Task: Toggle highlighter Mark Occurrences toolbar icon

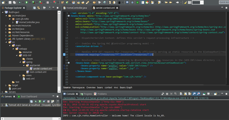Action: pyautogui.click(x=185, y=2)
